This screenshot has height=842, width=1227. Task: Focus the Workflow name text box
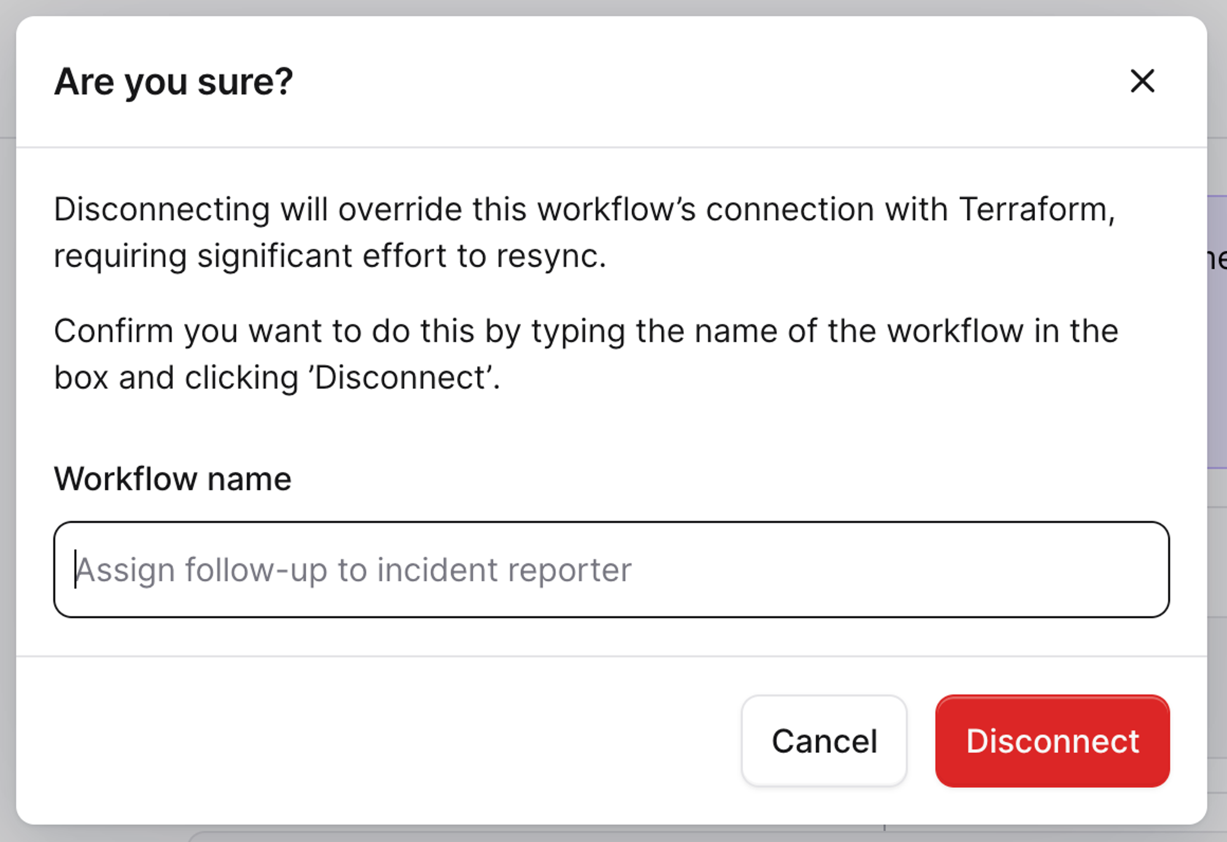pos(611,570)
